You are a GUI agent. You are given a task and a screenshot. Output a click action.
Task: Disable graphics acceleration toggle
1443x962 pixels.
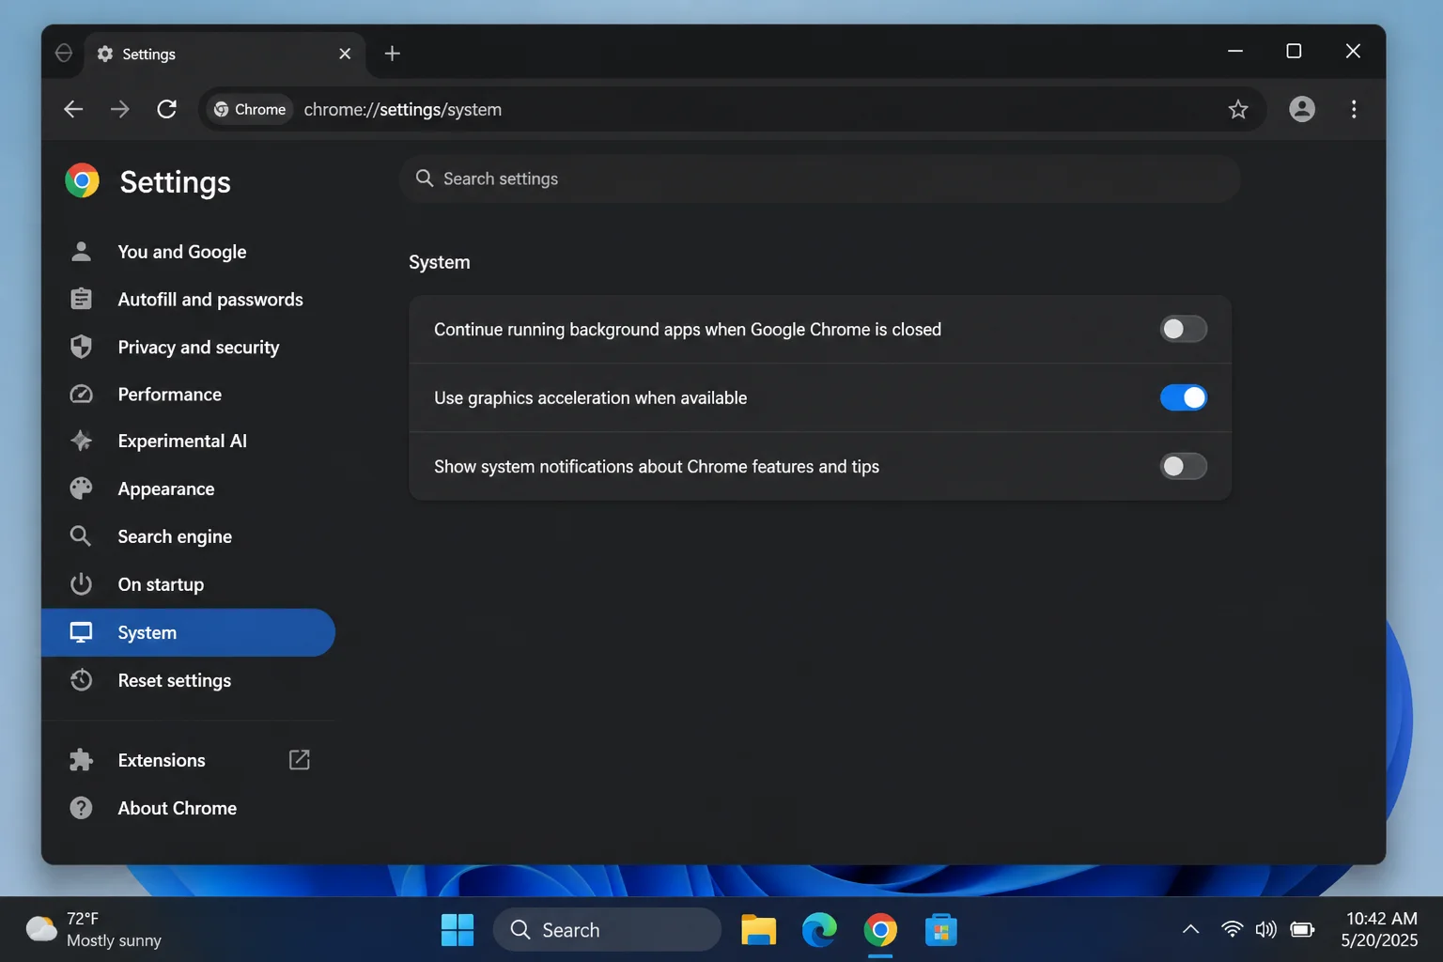[1184, 397]
